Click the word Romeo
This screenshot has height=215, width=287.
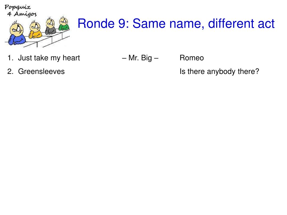click(192, 58)
